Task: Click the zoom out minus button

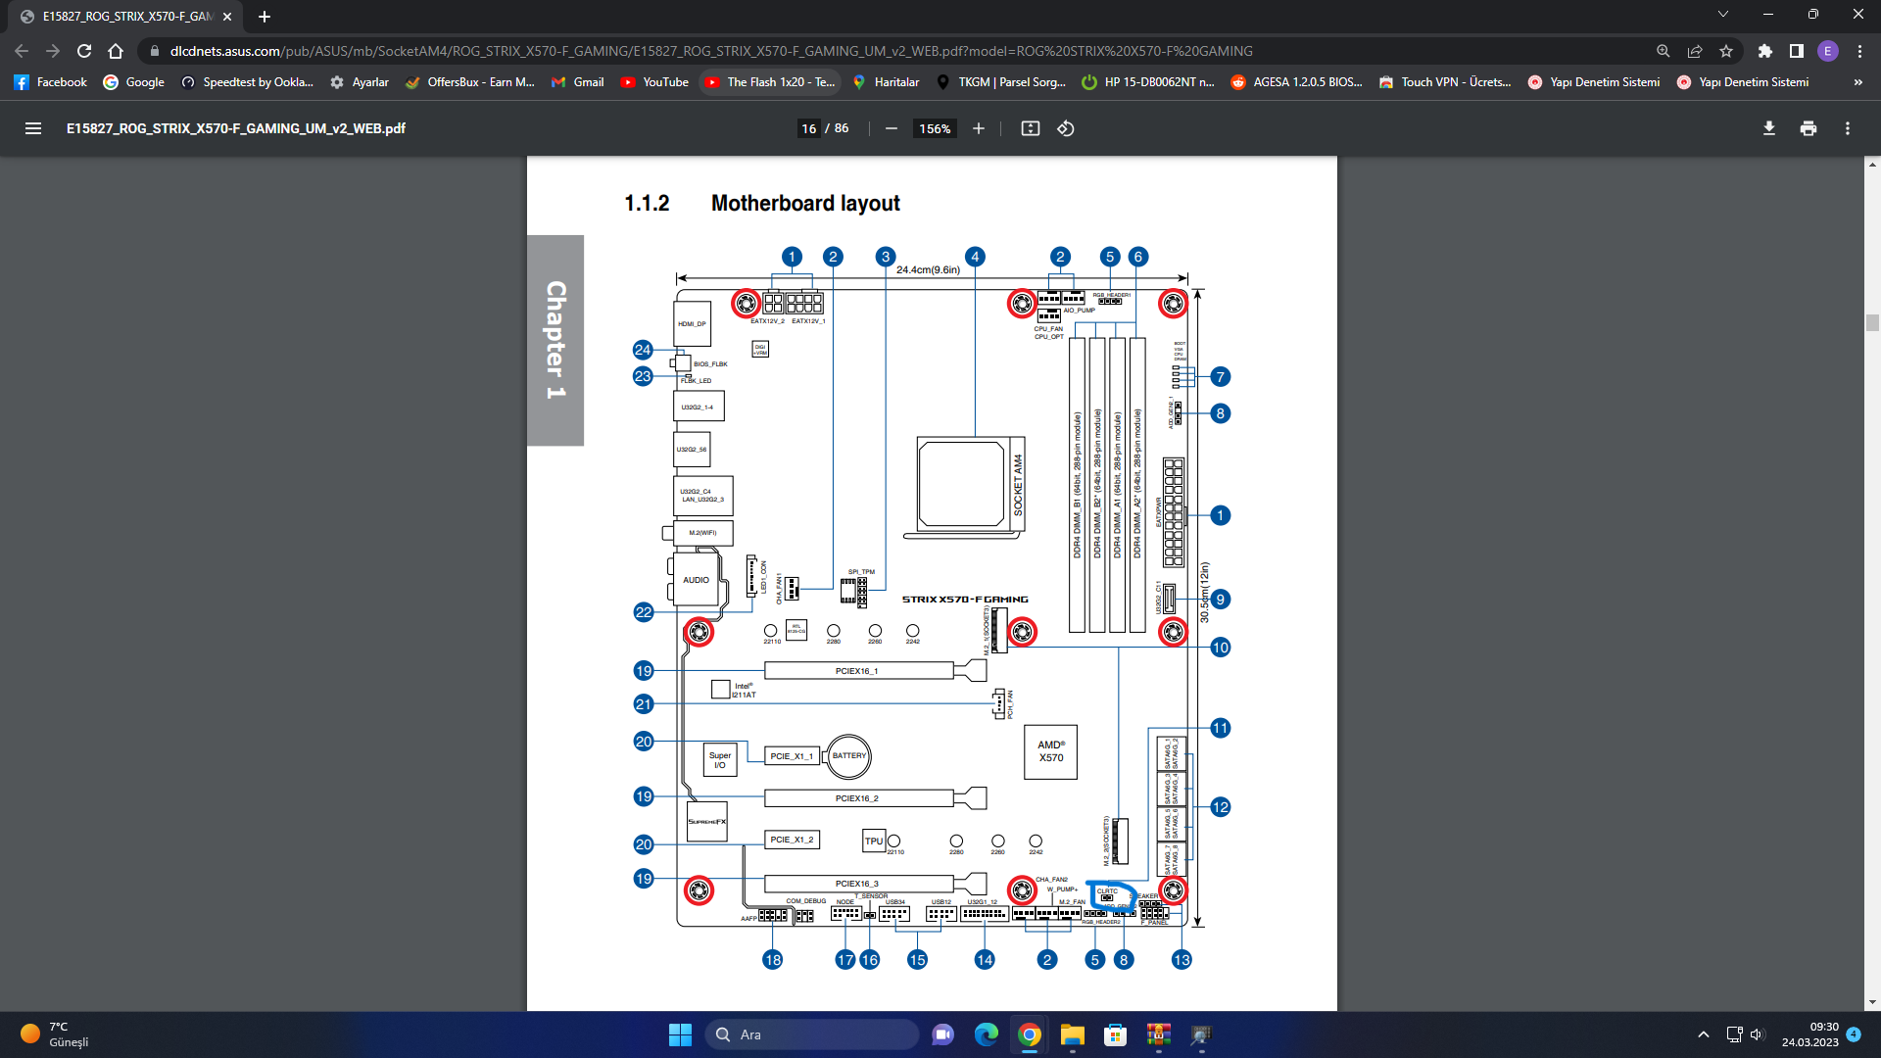Action: click(891, 128)
